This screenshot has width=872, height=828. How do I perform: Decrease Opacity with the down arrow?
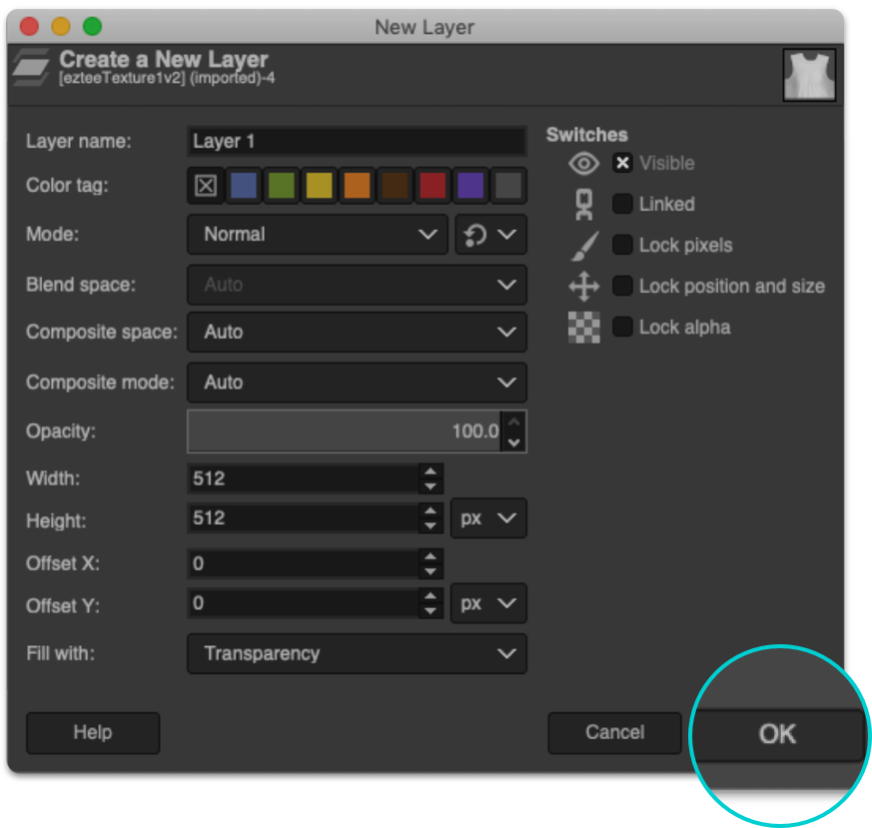[x=513, y=442]
